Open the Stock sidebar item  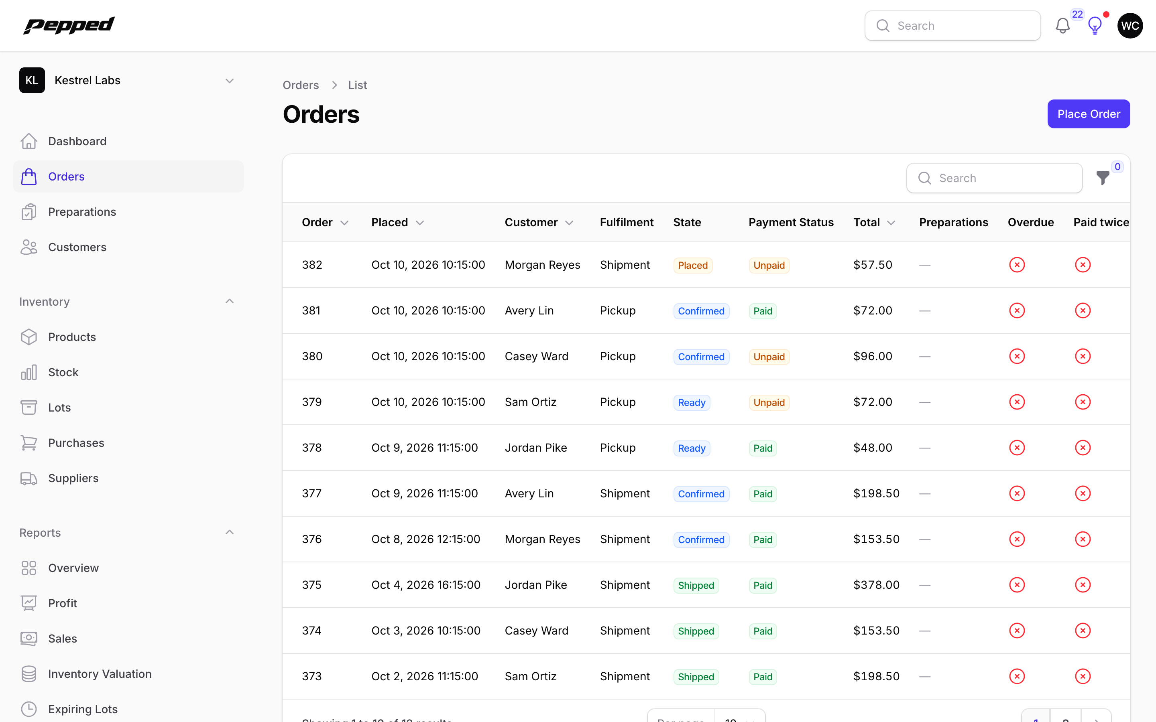(128, 373)
